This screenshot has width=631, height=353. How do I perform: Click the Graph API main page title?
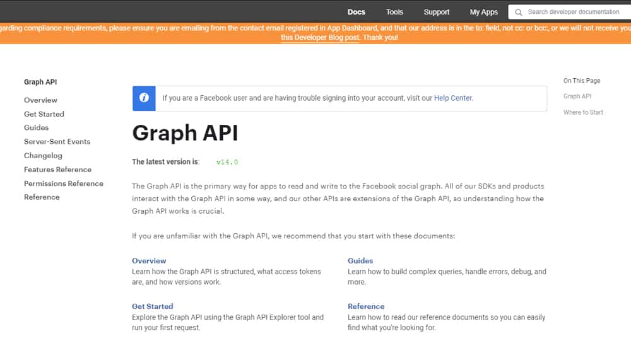[x=185, y=133]
